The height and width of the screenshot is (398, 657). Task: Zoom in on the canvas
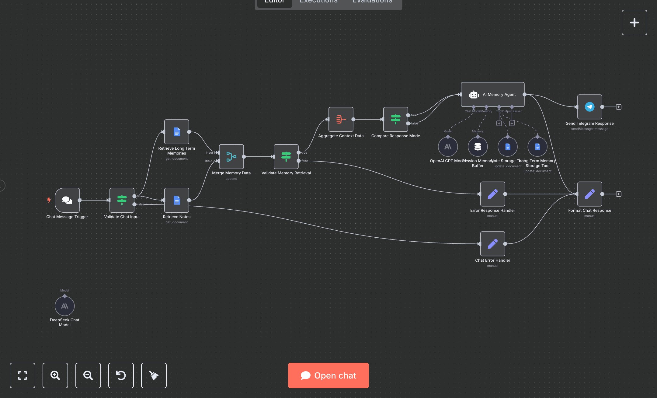55,375
